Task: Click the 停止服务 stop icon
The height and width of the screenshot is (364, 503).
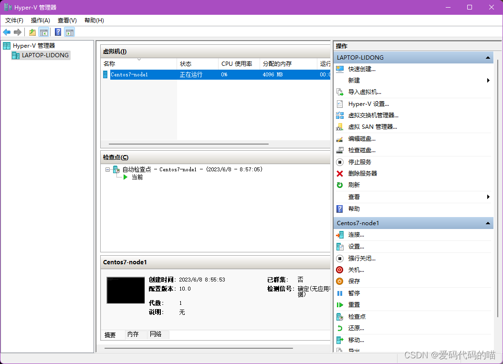Action: pos(340,162)
